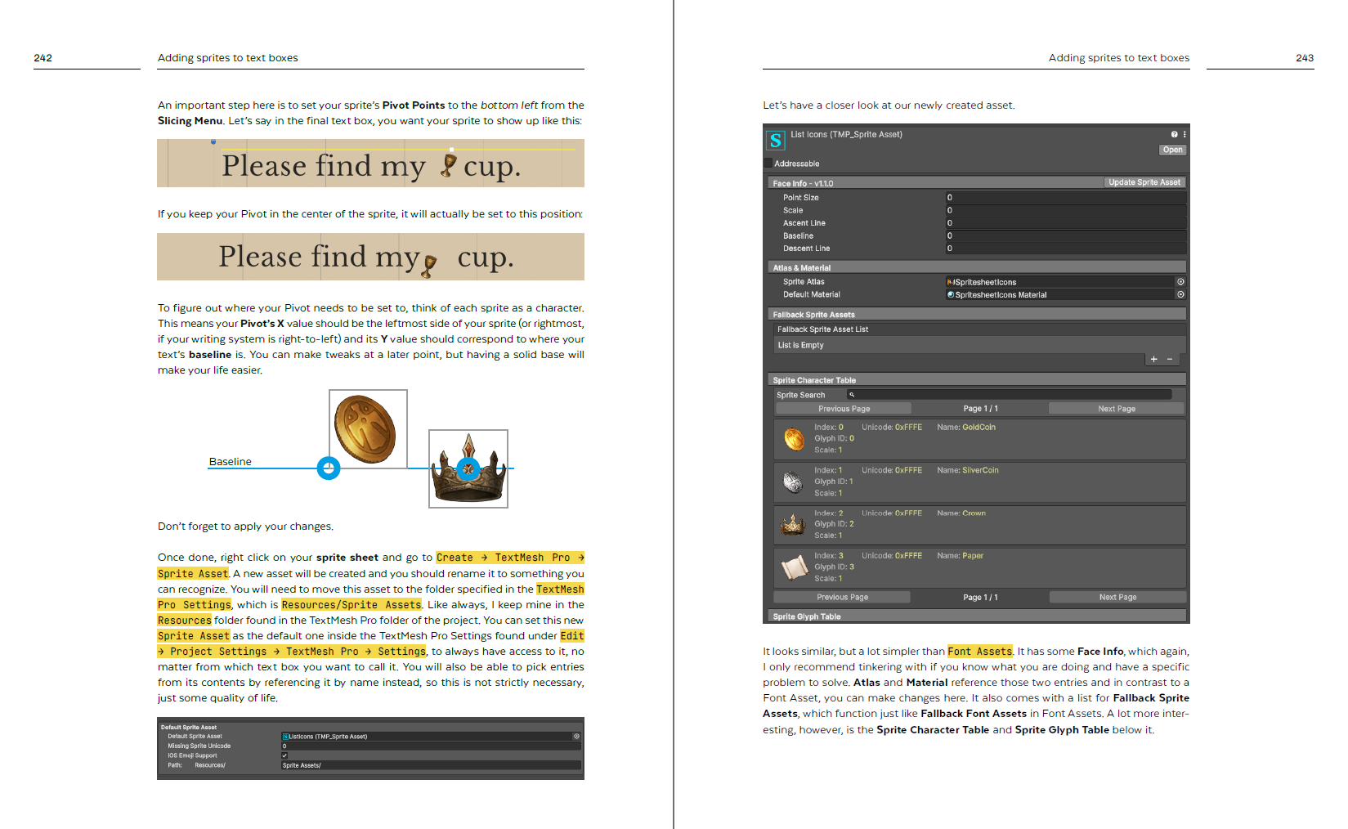Collapse the Fallback Sprite Assets section

(x=977, y=314)
